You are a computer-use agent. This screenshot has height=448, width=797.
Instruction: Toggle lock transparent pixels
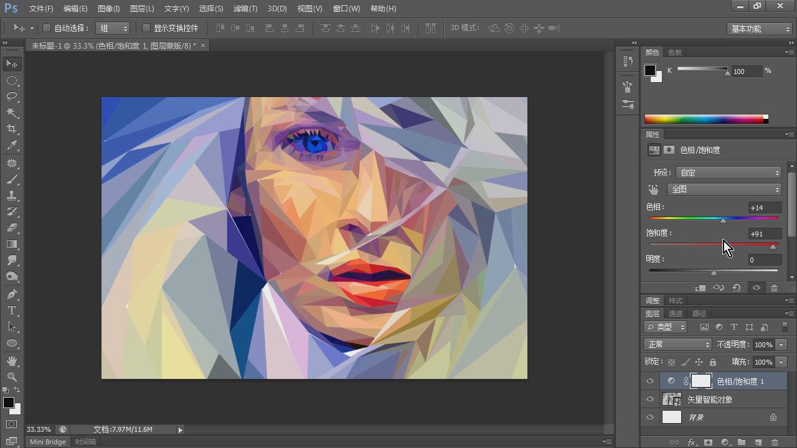click(x=671, y=362)
